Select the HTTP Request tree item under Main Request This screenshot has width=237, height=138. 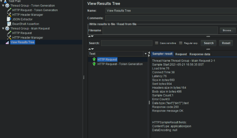click(x=22, y=33)
